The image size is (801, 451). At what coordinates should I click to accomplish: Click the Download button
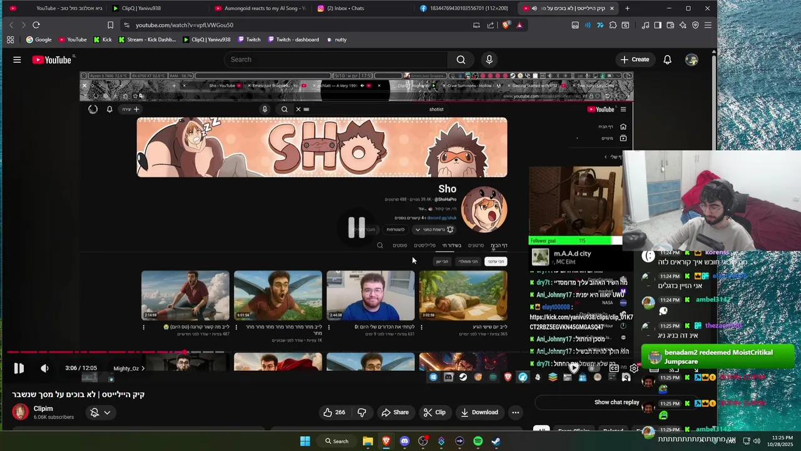pos(479,412)
